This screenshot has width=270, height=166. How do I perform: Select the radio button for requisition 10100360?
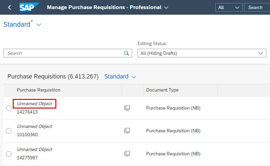tap(9, 131)
